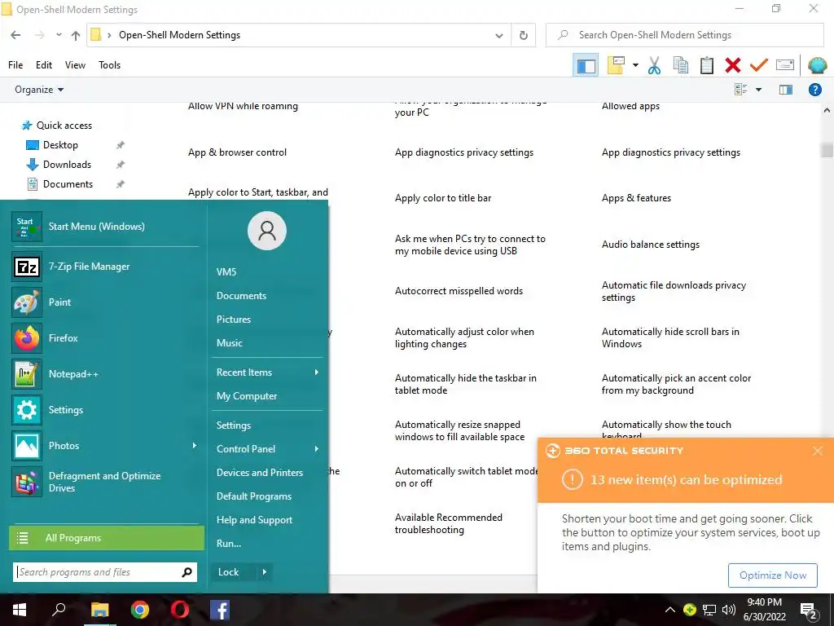Open Apps & features setting
Screen dimensions: 834x626
click(x=636, y=198)
